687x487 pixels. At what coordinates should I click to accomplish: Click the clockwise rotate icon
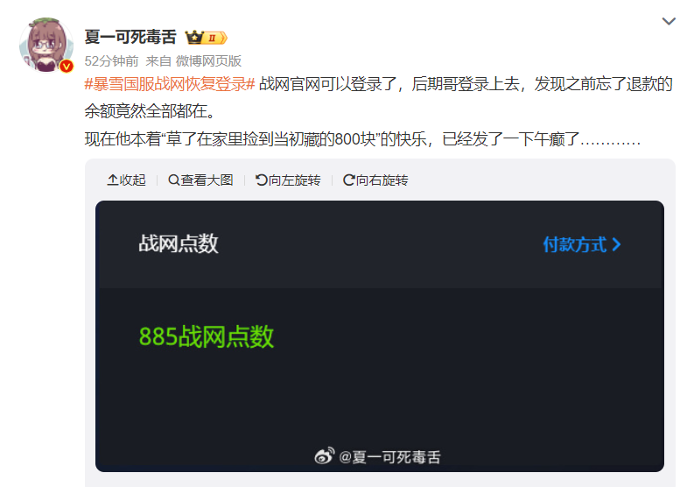pyautogui.click(x=349, y=180)
